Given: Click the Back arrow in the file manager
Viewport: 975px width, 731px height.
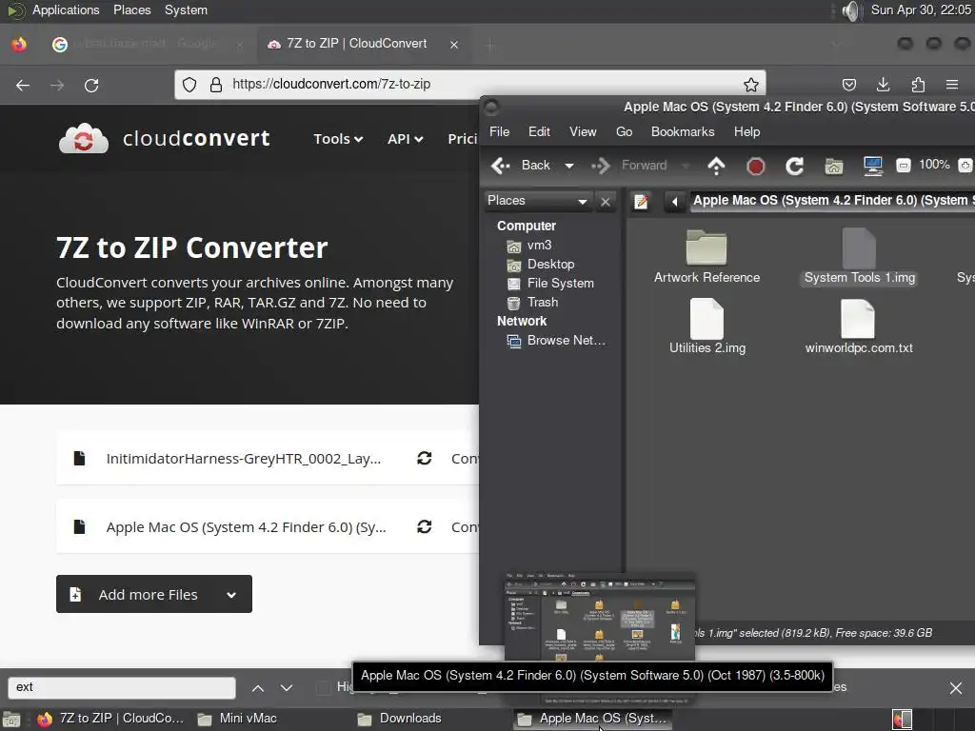Looking at the screenshot, I should click(521, 166).
